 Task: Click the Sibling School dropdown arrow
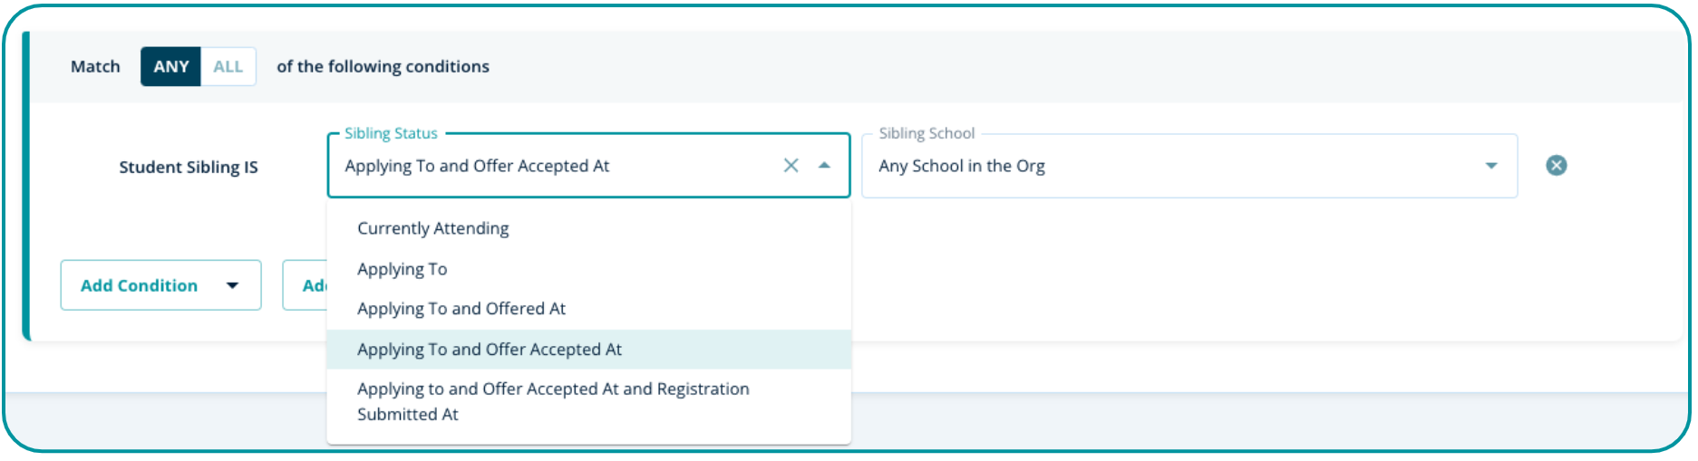pyautogui.click(x=1490, y=166)
